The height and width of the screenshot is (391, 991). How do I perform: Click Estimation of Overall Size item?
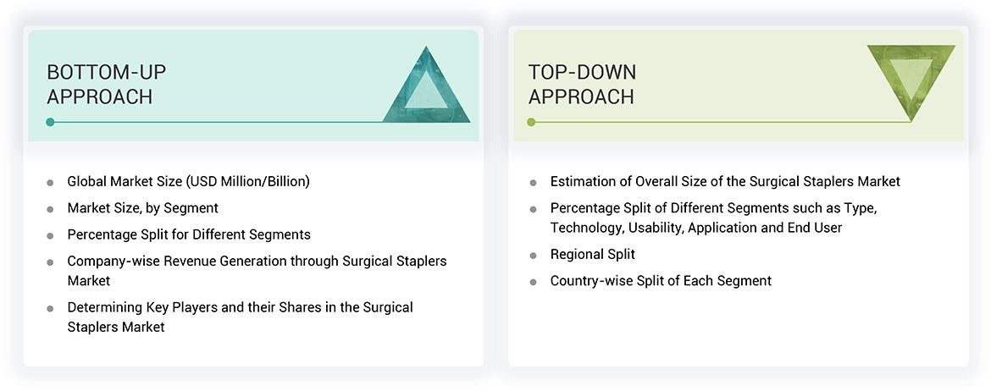click(724, 181)
